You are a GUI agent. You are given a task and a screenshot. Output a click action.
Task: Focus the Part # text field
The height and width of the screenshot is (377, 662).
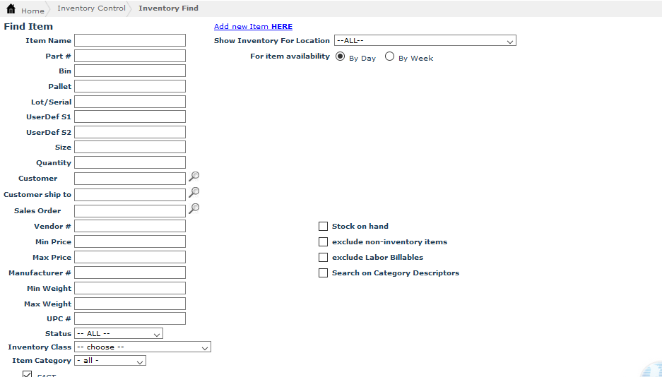point(130,56)
